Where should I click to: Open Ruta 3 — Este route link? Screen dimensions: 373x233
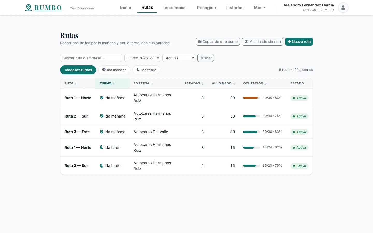(x=77, y=132)
